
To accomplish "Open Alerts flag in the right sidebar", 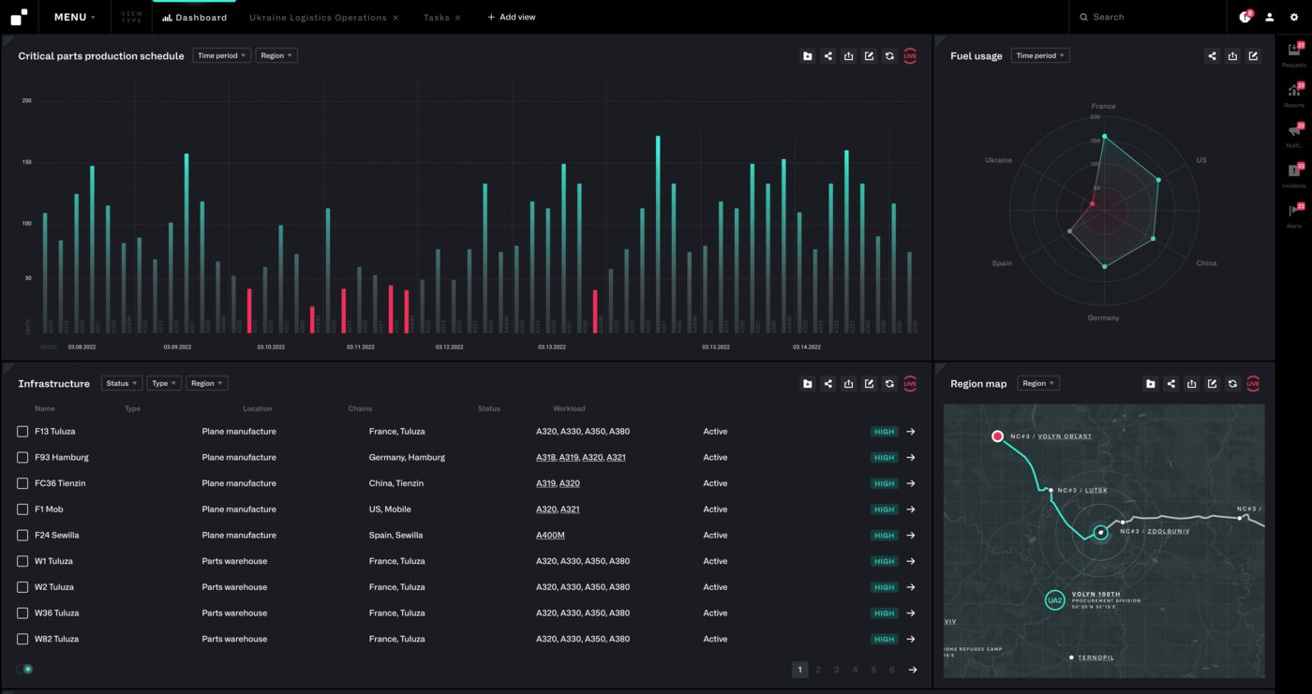I will [x=1294, y=215].
